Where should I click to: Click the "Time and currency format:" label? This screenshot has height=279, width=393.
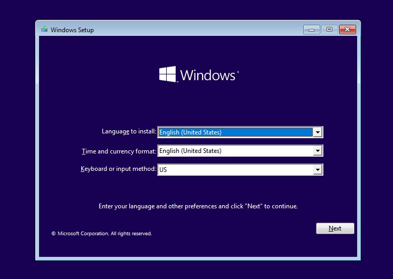tap(119, 151)
